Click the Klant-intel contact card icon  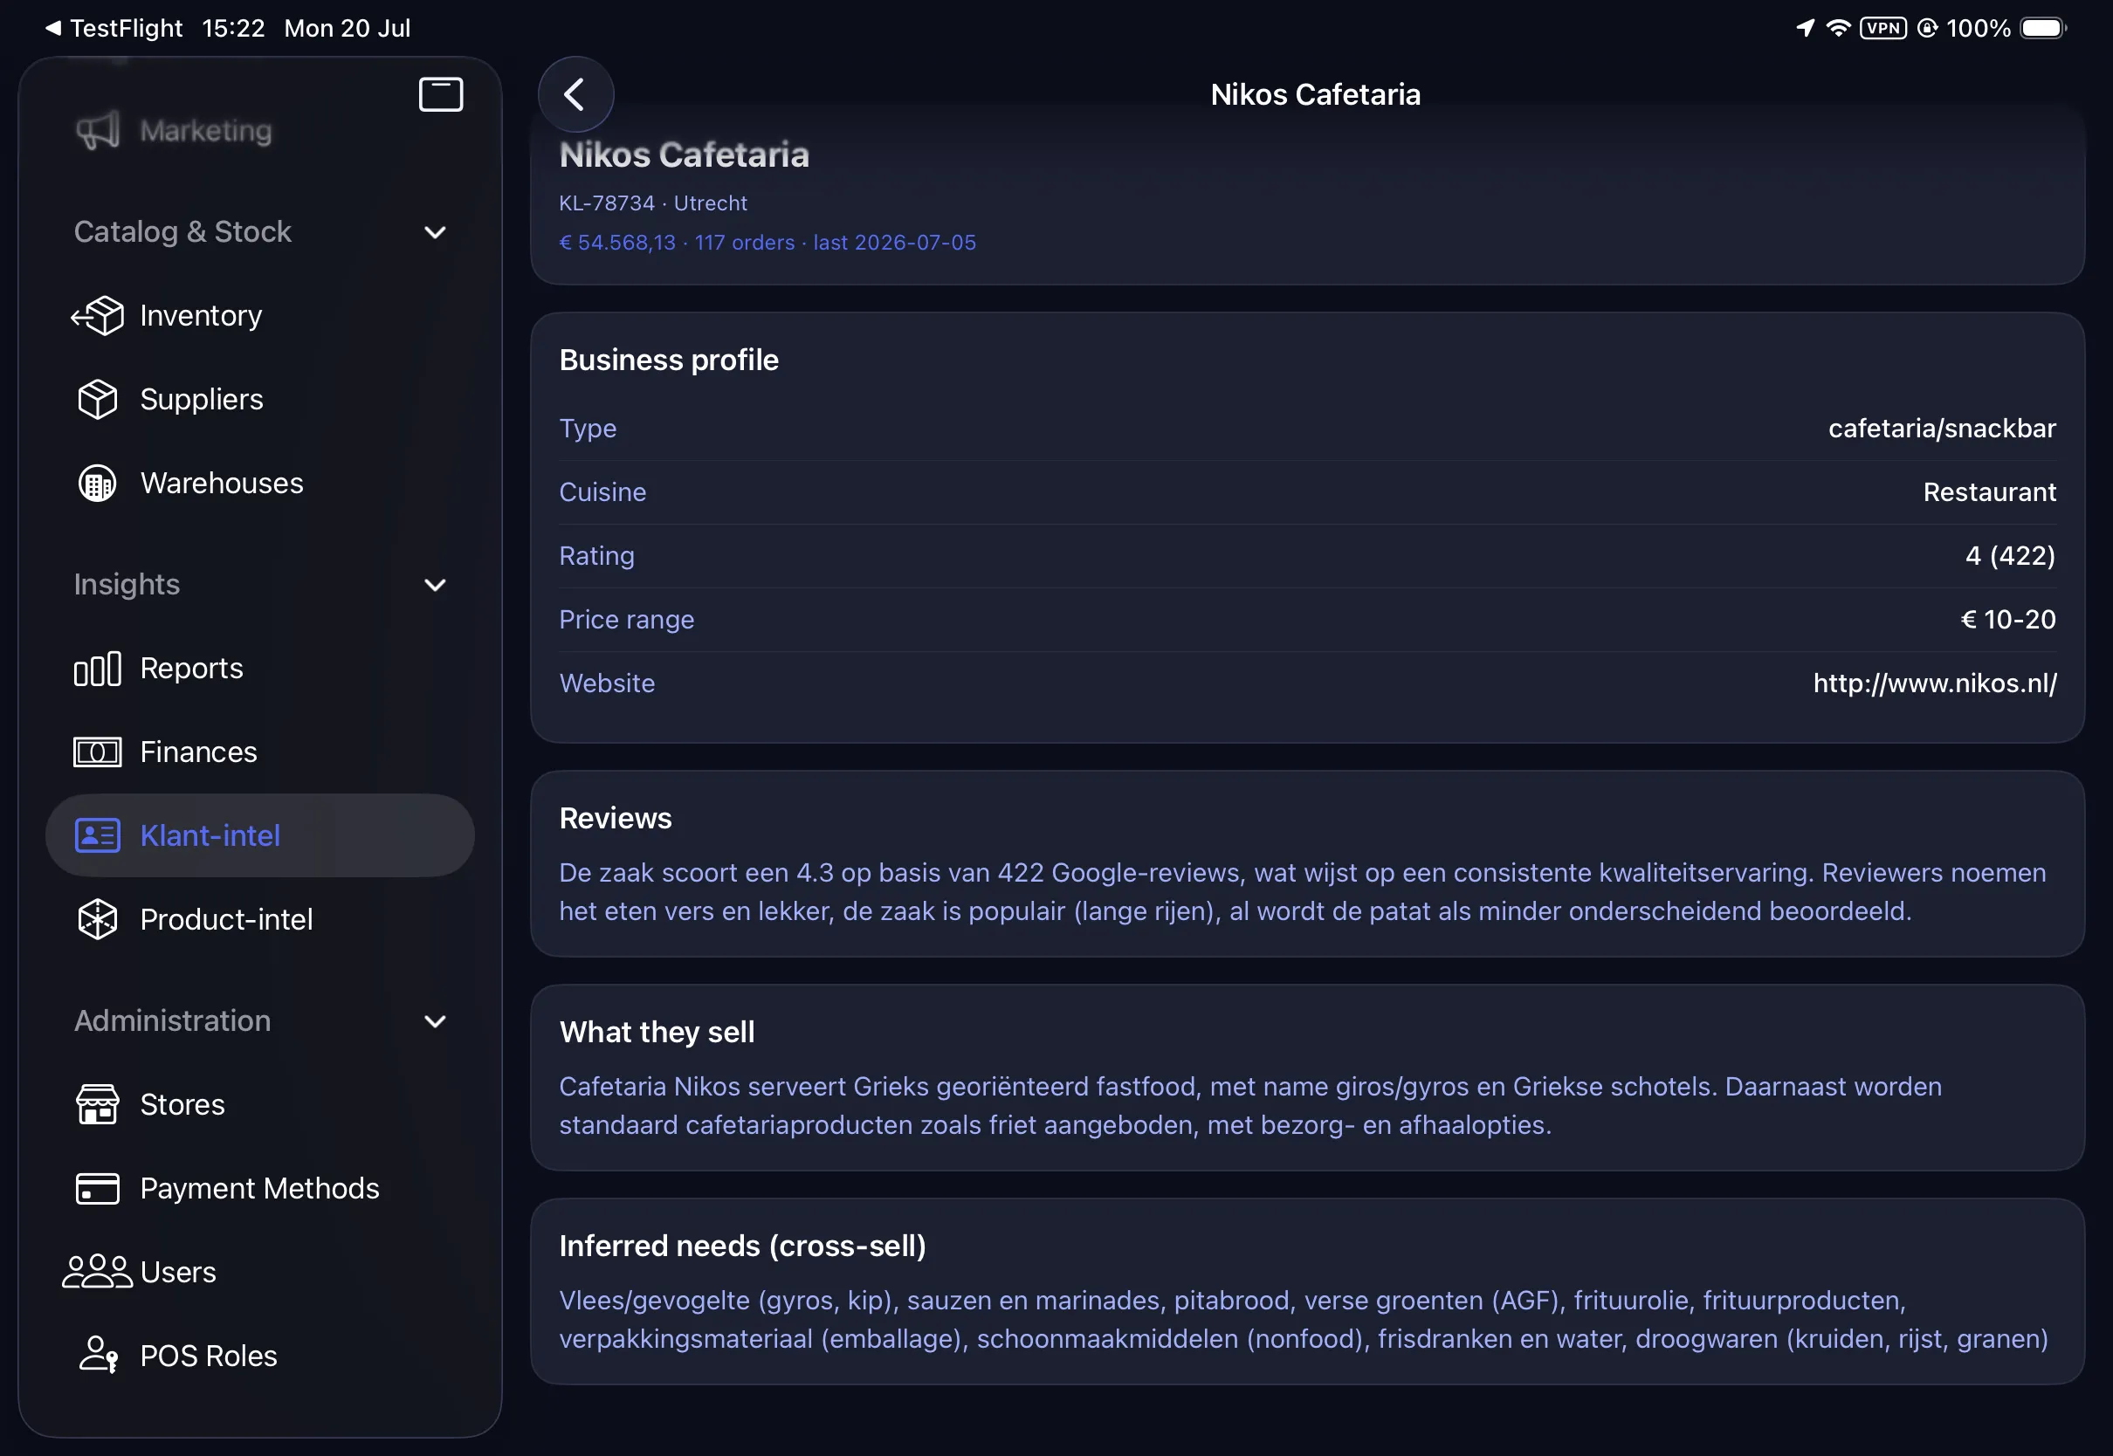[98, 835]
